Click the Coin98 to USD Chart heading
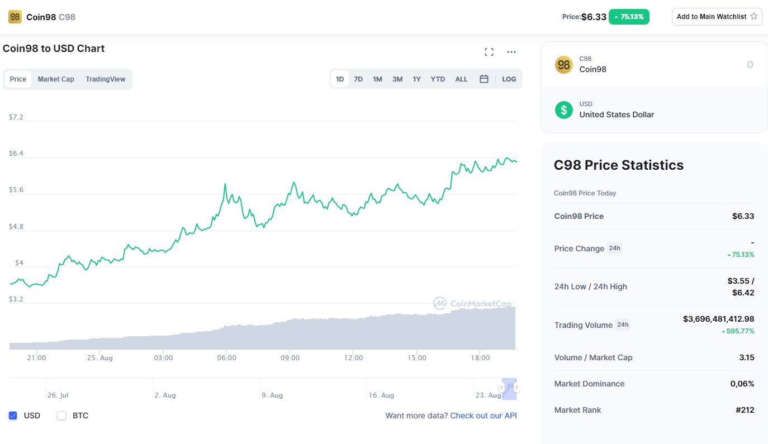 tap(54, 49)
